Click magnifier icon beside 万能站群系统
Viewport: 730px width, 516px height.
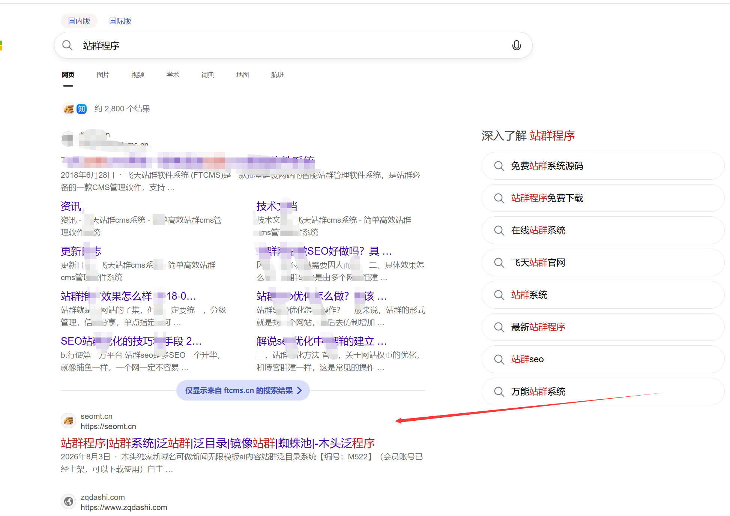pos(499,391)
